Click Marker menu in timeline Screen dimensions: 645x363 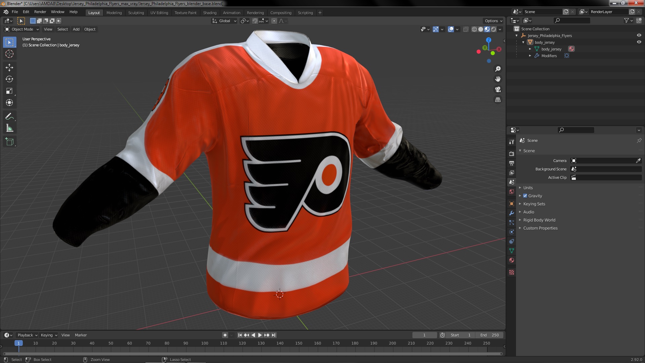(81, 335)
